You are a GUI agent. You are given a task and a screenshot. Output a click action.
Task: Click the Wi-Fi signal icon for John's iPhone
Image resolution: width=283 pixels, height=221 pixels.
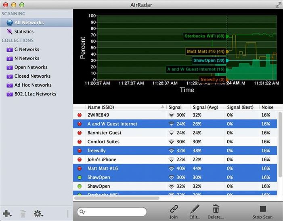171,159
